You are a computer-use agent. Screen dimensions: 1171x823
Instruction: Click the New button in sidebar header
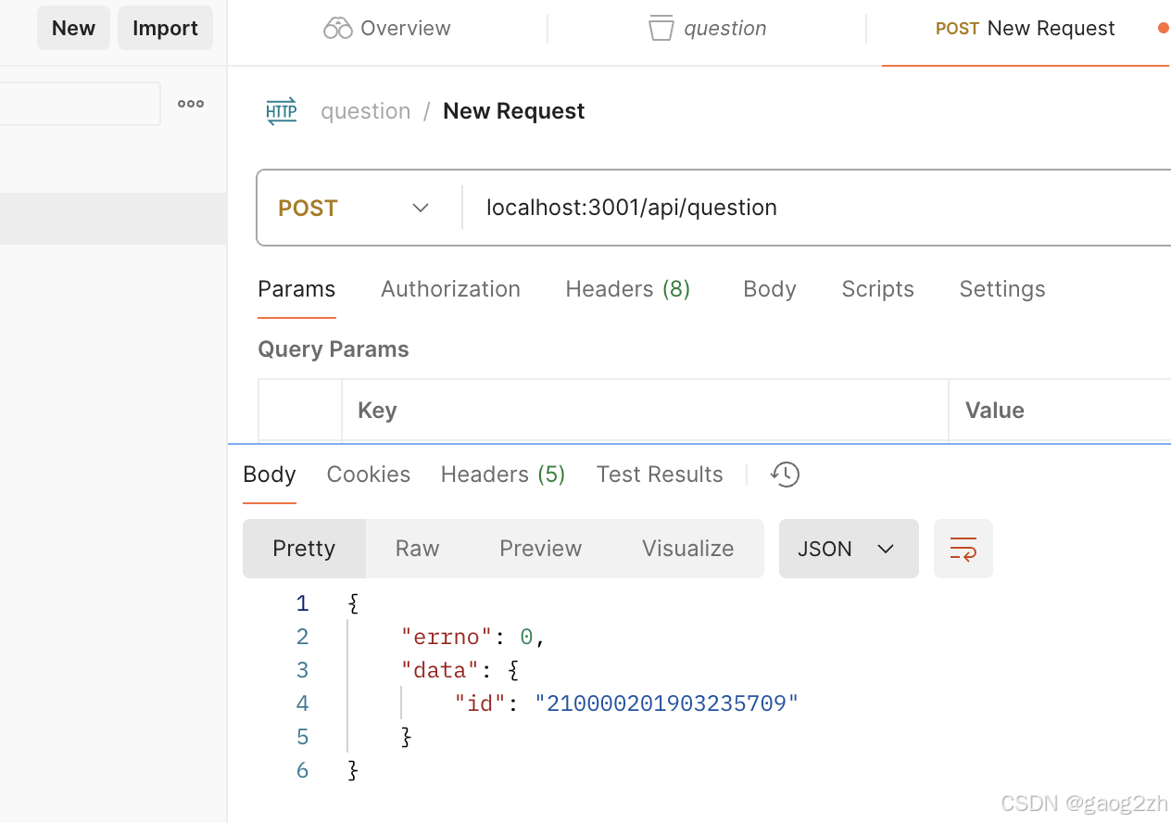point(73,28)
